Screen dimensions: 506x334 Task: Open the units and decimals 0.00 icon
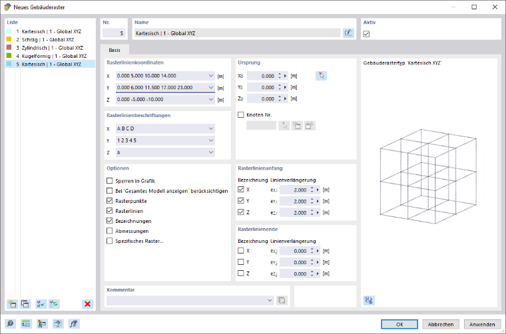[x=26, y=323]
